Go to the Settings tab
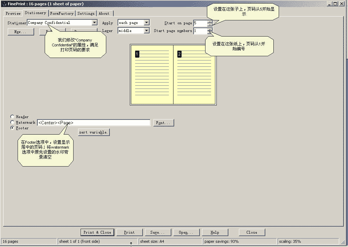This screenshot has width=348, height=247. click(x=86, y=13)
